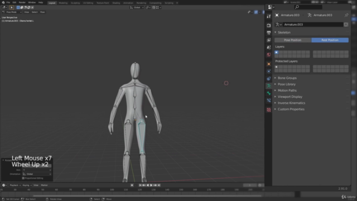
Task: Enable Proportional Editing checkbox
Action: click(x=23, y=178)
